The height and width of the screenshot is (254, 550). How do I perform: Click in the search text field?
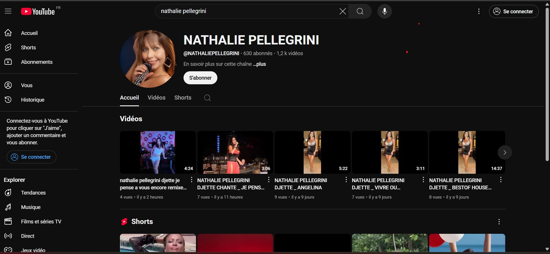click(x=249, y=11)
